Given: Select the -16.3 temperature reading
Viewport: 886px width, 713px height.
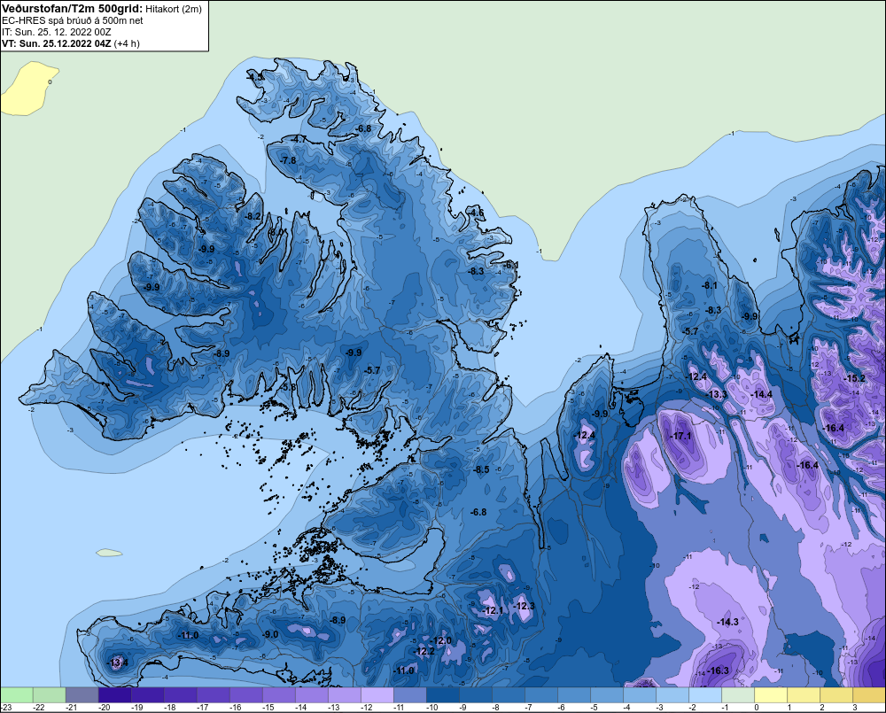Looking at the screenshot, I should pos(719,670).
